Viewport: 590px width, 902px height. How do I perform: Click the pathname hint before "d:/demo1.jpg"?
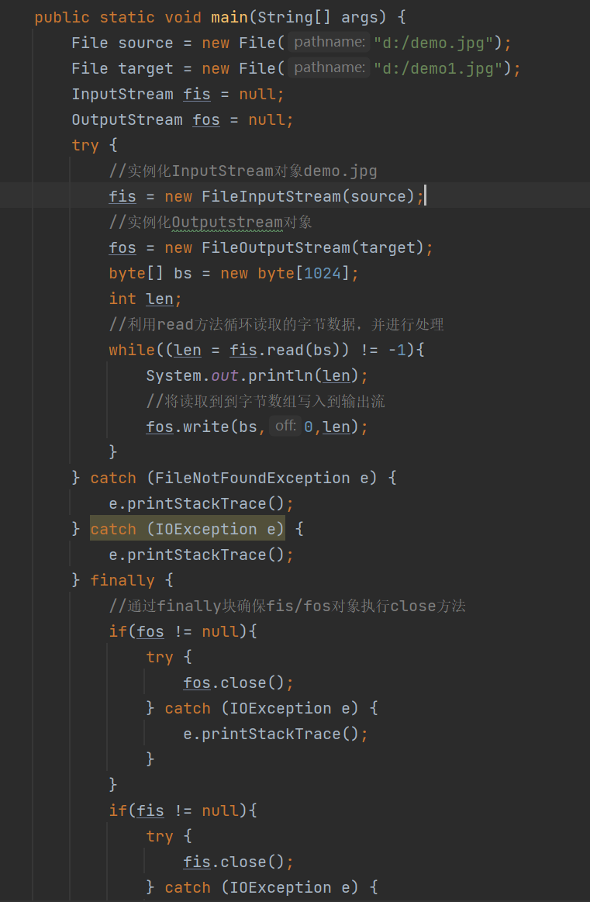pos(330,68)
